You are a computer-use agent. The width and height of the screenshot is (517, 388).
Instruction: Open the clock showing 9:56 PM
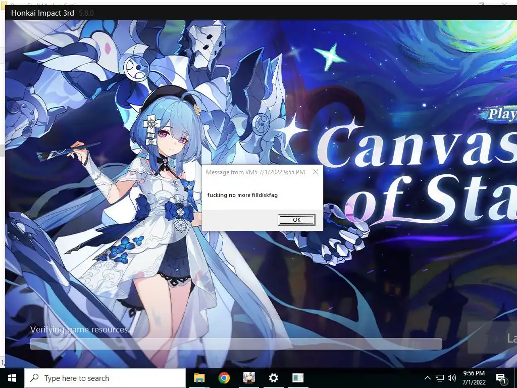(x=474, y=378)
